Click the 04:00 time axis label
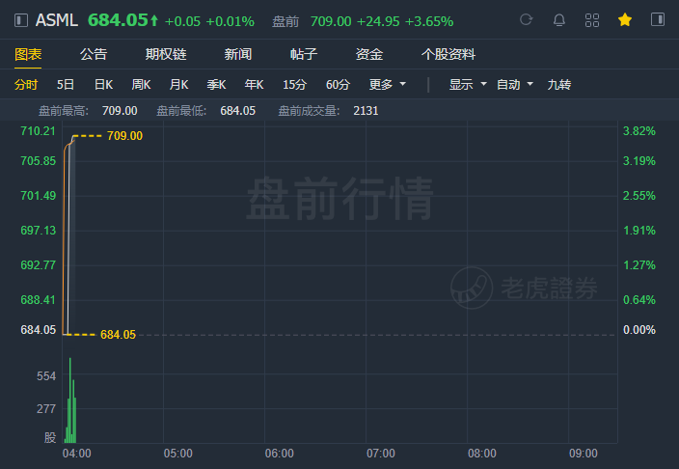The width and height of the screenshot is (679, 469). tap(76, 454)
